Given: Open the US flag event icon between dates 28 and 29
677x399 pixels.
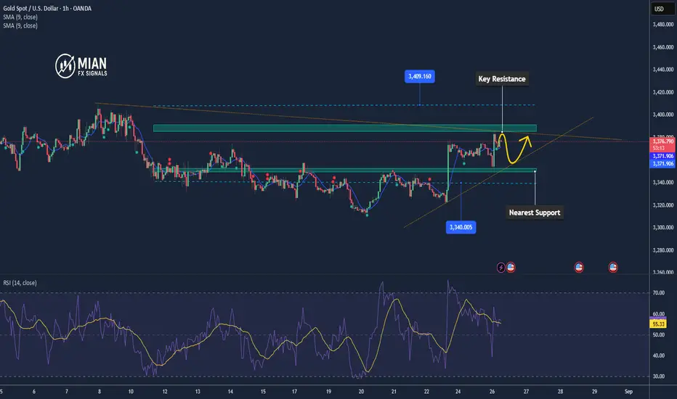Looking at the screenshot, I should click(x=579, y=268).
